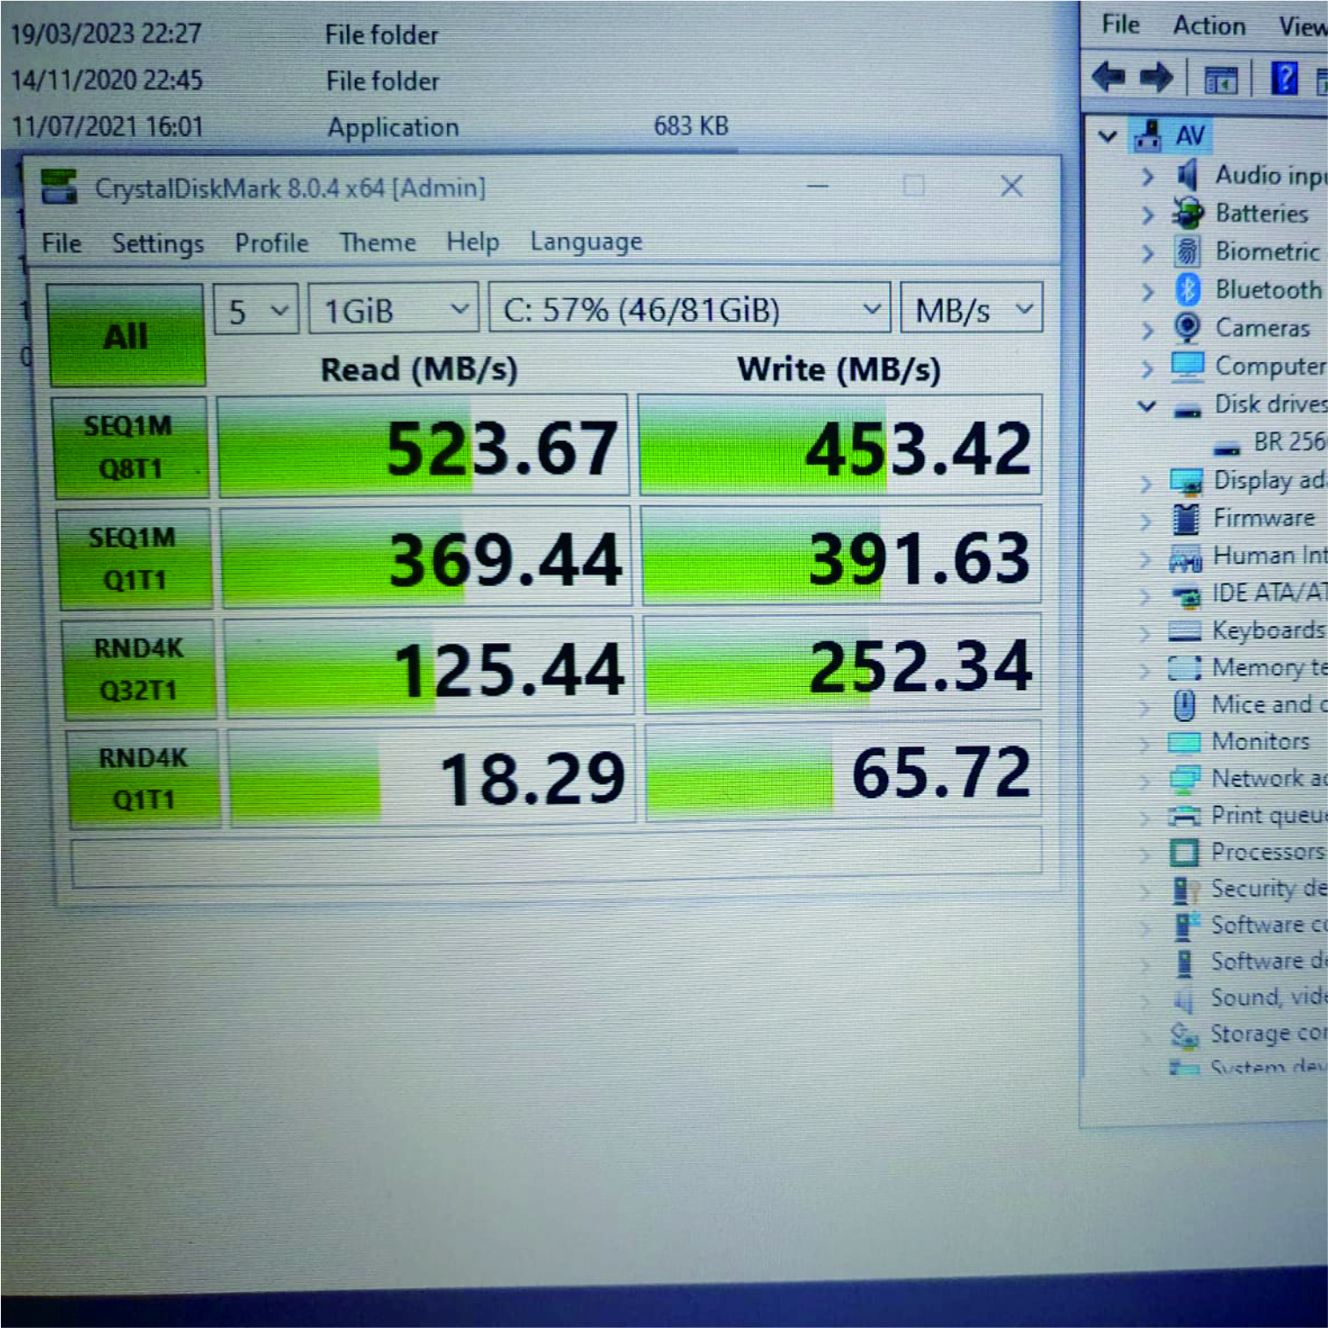
Task: Select the Human Interface Devices icon
Action: point(1186,558)
